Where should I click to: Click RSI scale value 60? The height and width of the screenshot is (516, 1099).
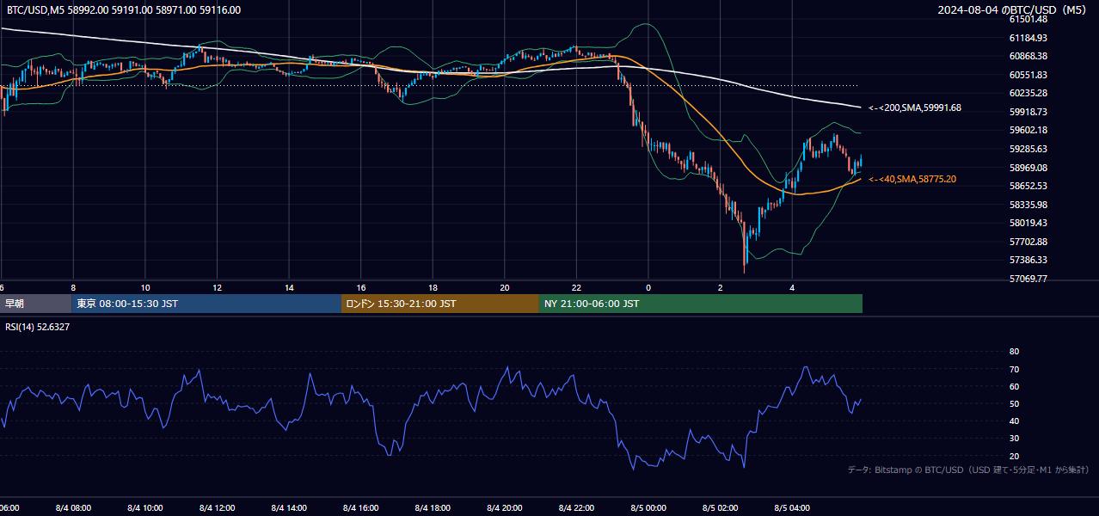click(x=1014, y=386)
